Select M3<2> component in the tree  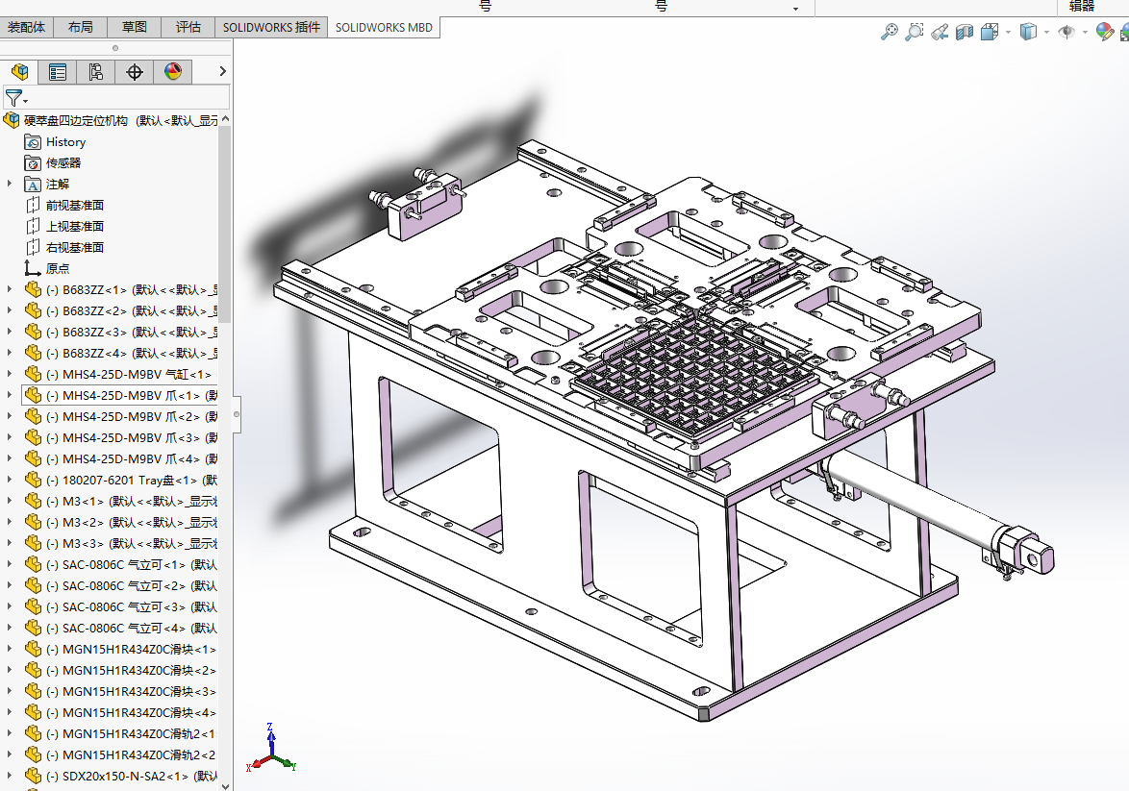[119, 523]
